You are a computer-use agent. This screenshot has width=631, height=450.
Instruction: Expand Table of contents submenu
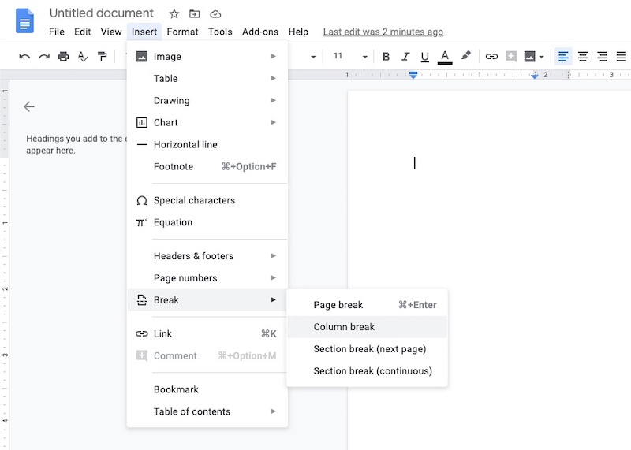207,412
